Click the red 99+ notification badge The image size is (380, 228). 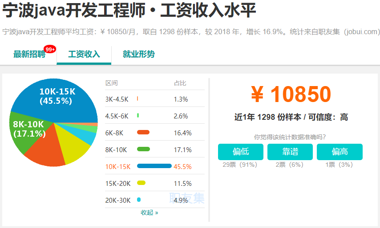click(x=50, y=49)
